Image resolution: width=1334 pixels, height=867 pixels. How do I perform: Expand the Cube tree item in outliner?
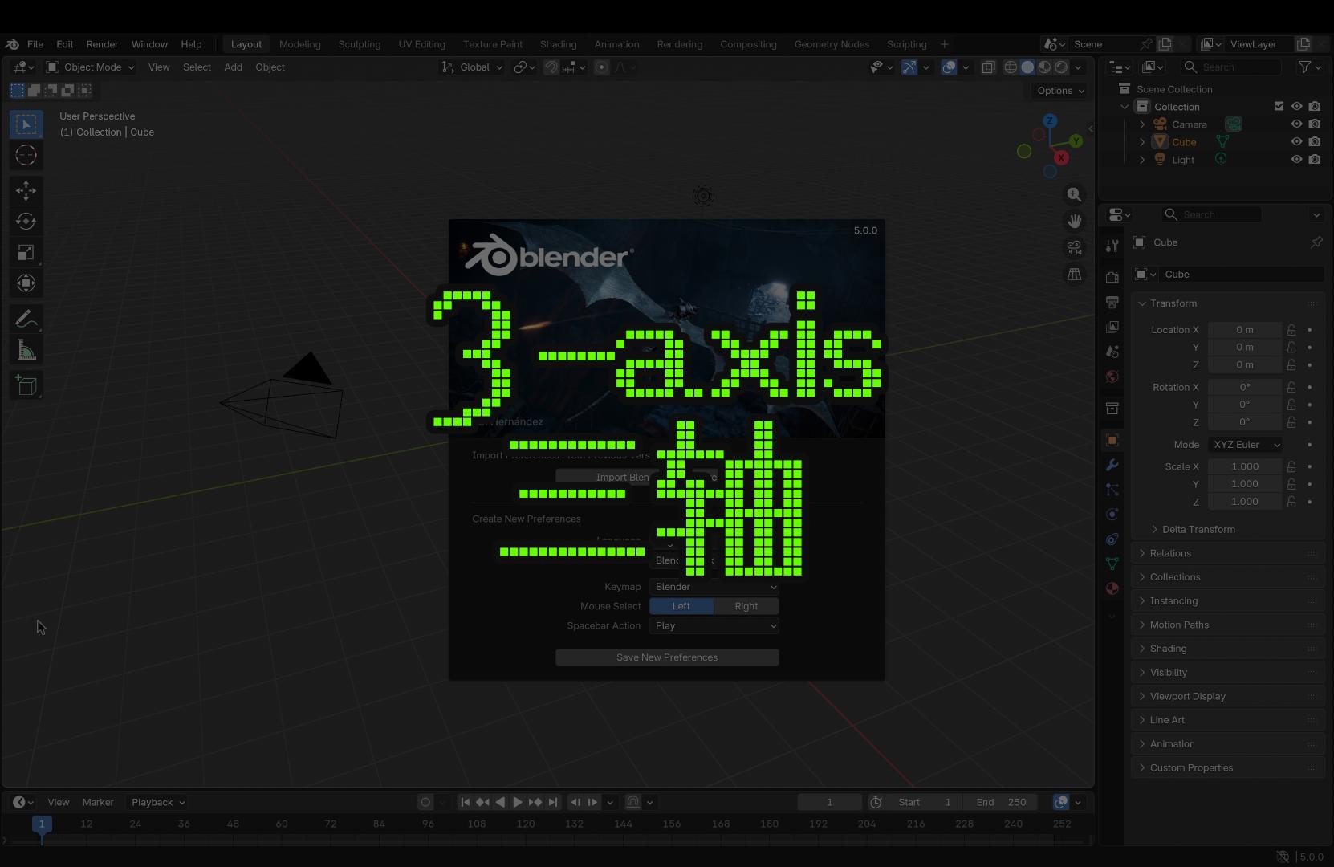pyautogui.click(x=1142, y=142)
